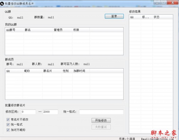
Task: Toggle the 有名片不修改 checkbox
Action: [8, 120]
